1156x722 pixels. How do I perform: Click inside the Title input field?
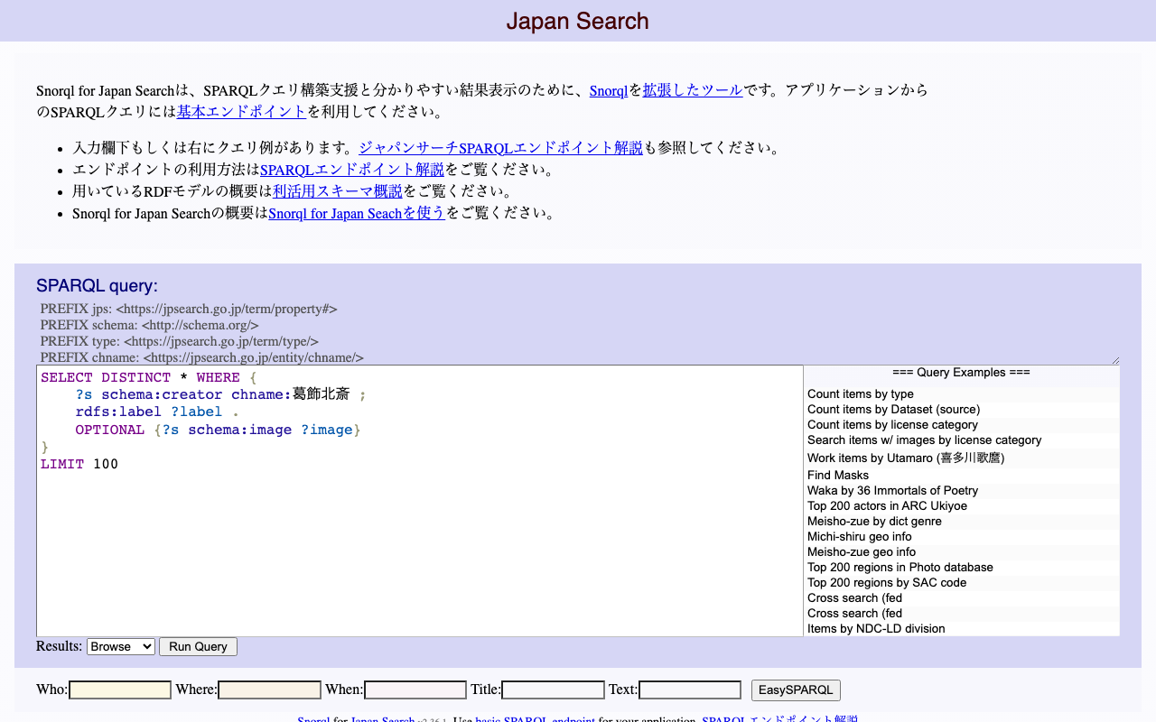point(553,690)
